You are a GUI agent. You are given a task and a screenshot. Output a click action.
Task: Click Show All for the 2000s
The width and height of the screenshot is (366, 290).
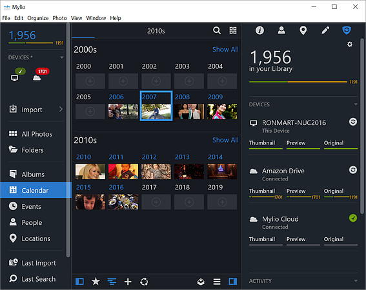225,50
